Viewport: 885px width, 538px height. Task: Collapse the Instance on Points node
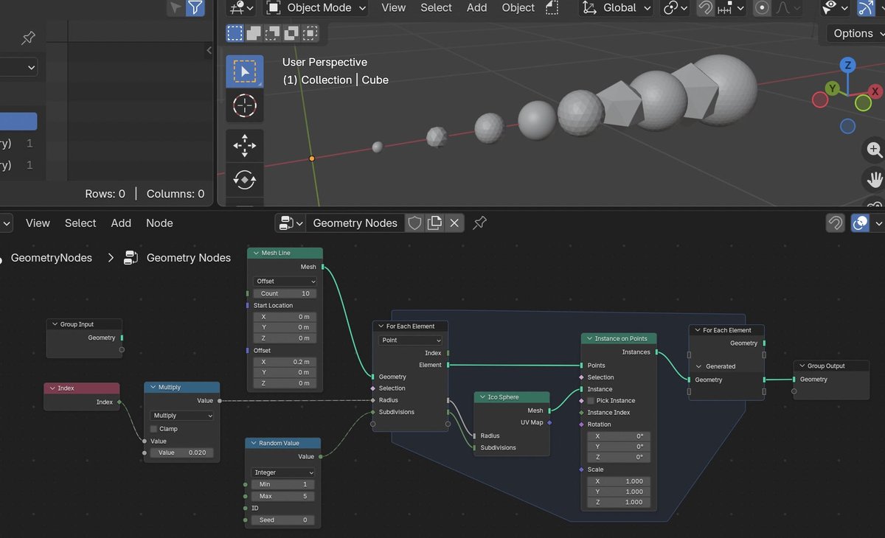click(x=589, y=338)
